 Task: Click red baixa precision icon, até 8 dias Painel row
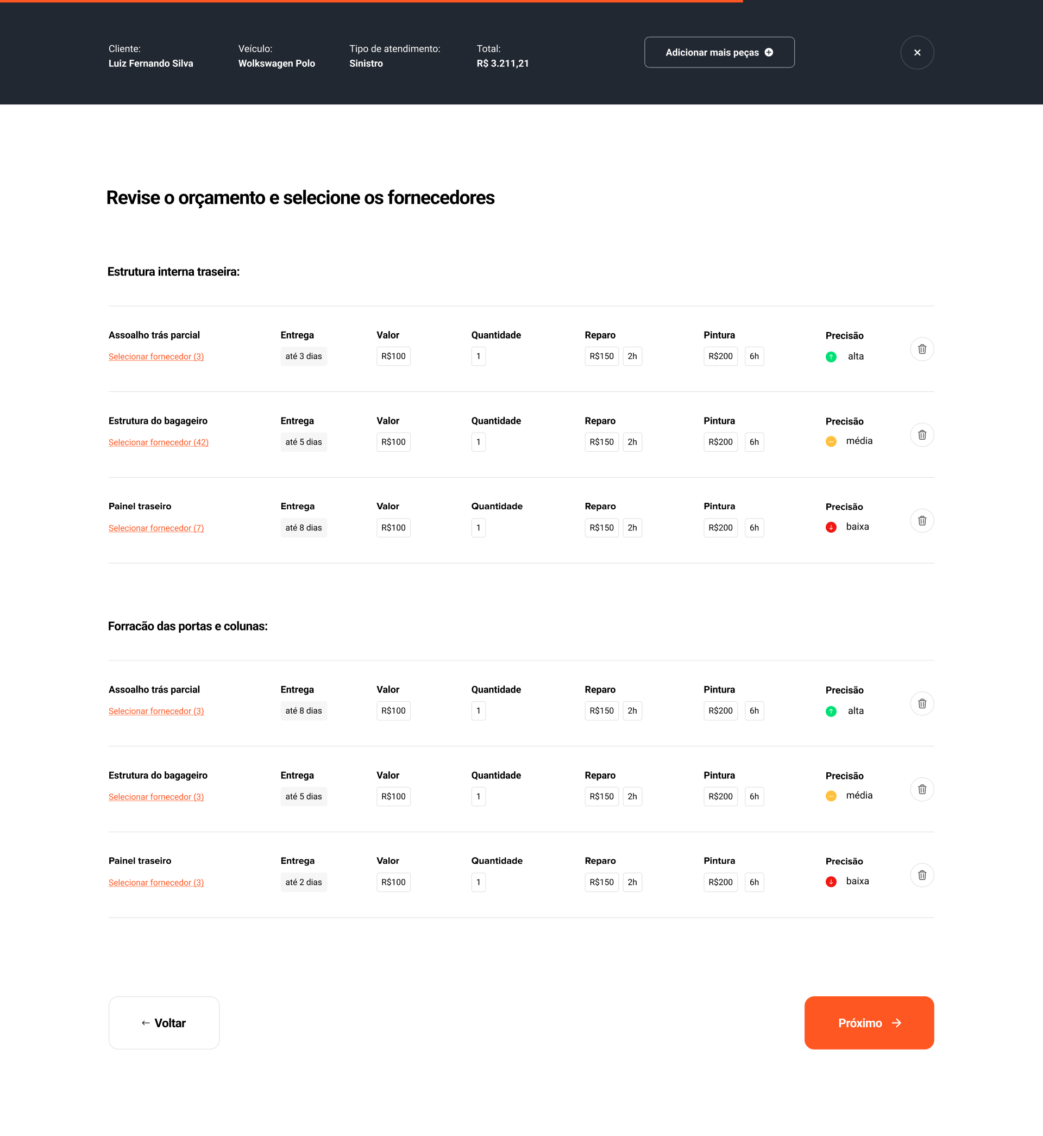(x=831, y=527)
